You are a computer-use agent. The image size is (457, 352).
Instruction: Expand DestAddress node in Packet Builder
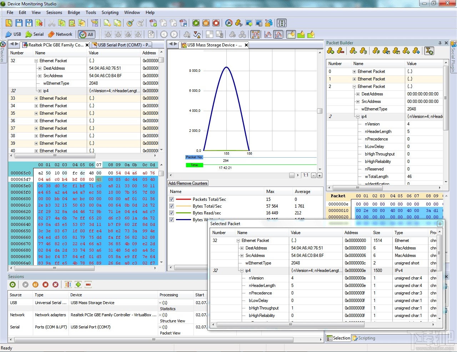(x=358, y=94)
